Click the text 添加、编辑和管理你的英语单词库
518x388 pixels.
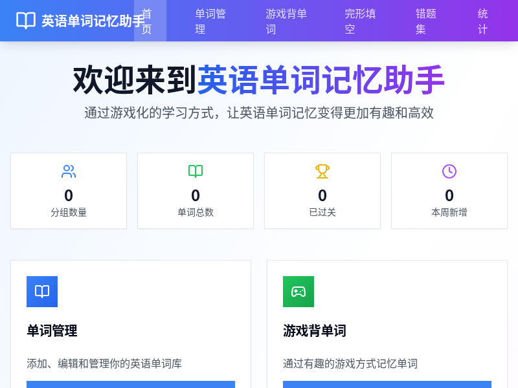point(104,363)
